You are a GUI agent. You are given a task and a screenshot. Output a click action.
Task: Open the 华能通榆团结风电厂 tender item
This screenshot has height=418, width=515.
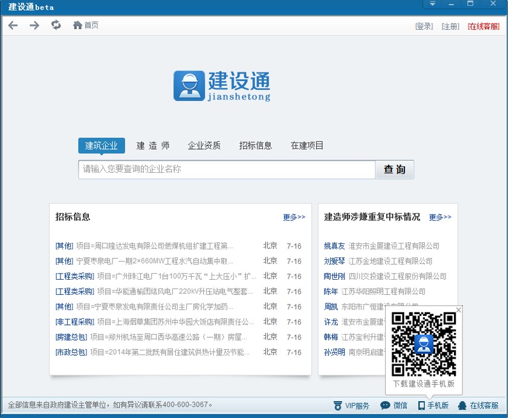tap(175, 291)
